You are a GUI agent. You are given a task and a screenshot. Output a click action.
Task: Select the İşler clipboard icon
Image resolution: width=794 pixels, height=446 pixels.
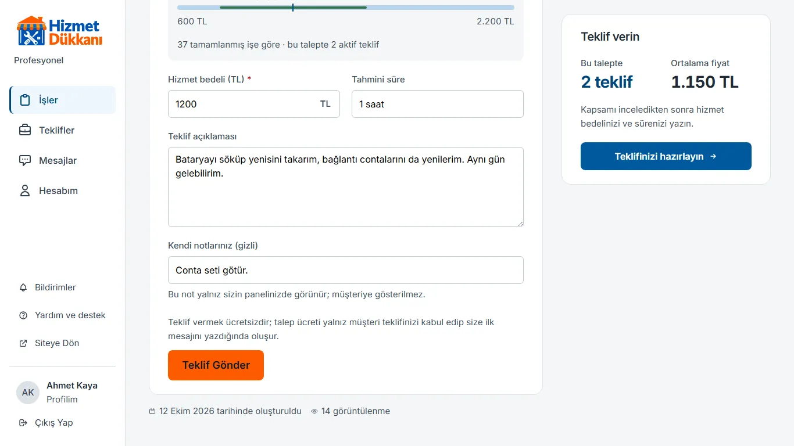click(x=25, y=100)
